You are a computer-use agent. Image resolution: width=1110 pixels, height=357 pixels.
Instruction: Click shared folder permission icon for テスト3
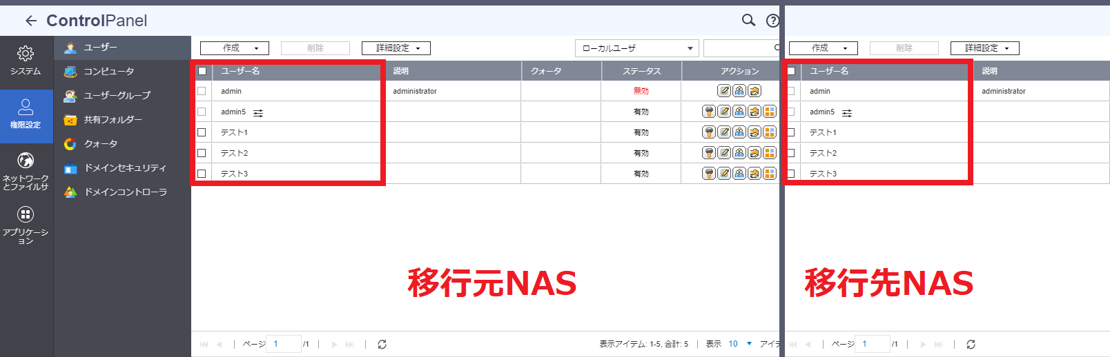tap(754, 174)
